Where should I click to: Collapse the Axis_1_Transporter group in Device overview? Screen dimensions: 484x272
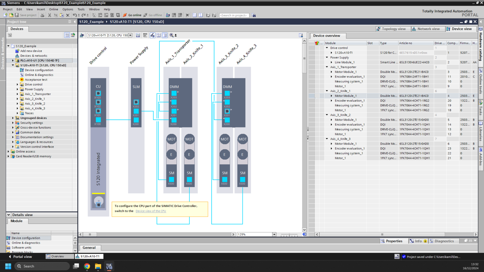tap(327, 67)
